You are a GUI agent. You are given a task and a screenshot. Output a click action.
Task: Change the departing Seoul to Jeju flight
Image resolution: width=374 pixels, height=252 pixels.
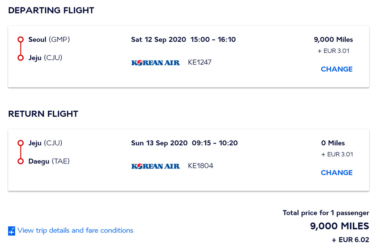pos(337,69)
